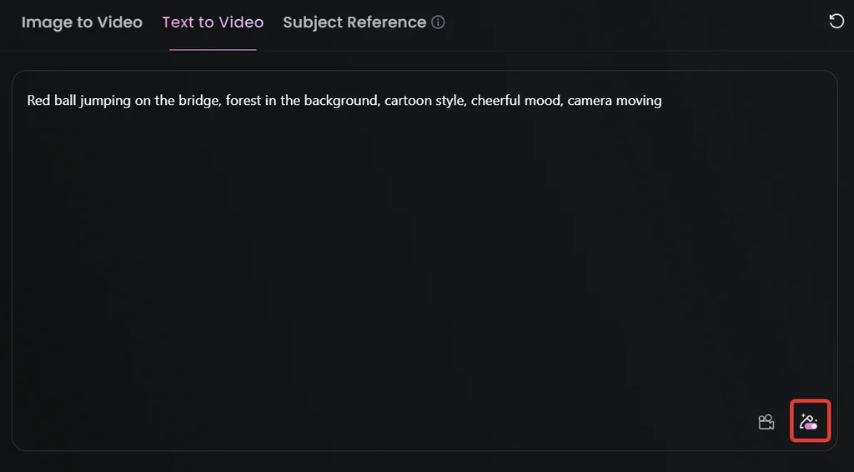Open the camera movement options icon

pos(766,422)
